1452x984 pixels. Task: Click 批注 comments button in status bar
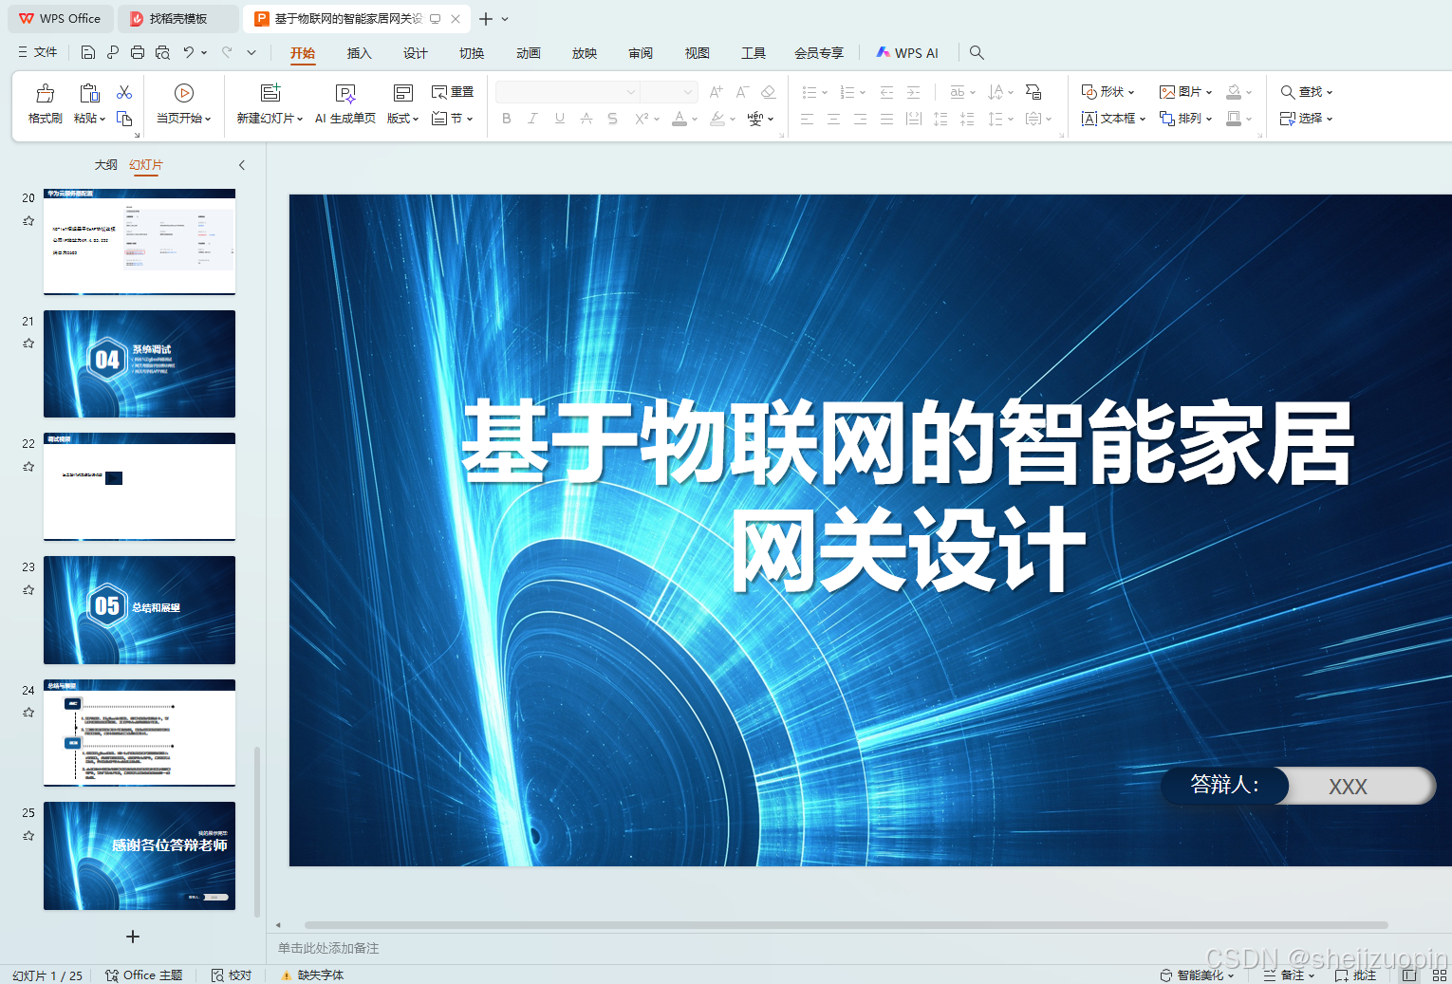pos(1355,975)
